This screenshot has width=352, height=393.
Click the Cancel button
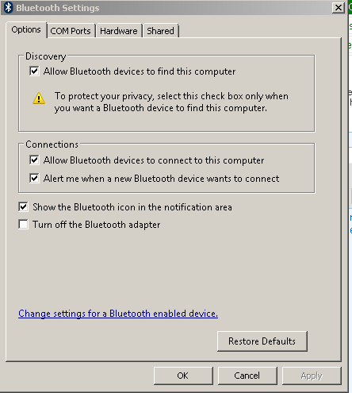(247, 376)
